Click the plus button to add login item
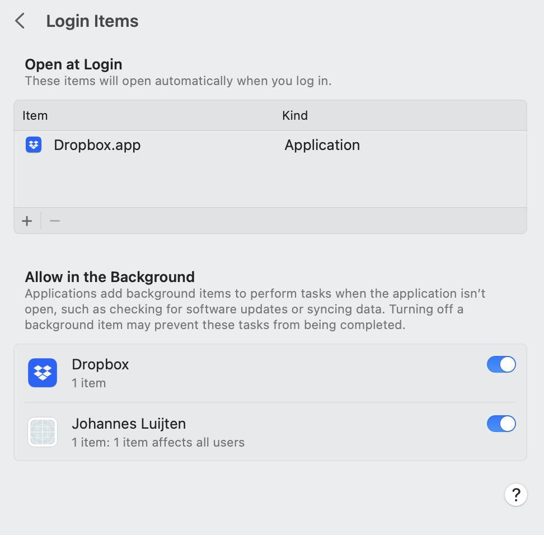 coord(27,221)
